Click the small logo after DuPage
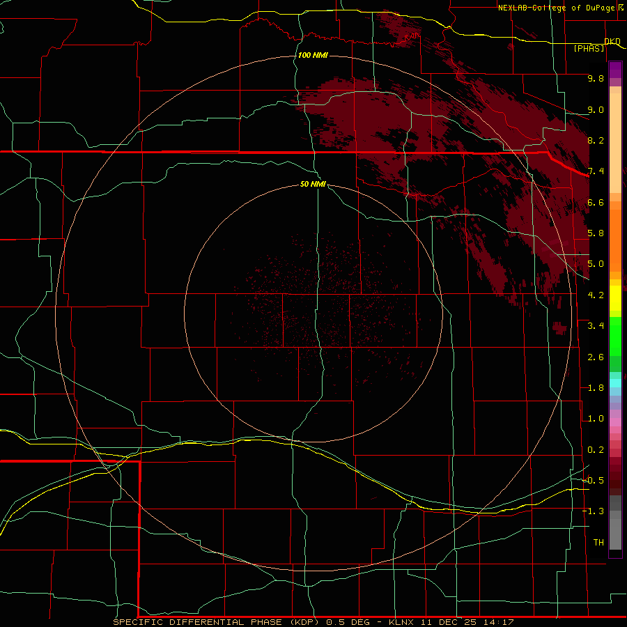 (621, 7)
